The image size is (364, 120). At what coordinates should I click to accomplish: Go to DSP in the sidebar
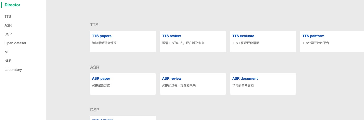tap(8, 34)
